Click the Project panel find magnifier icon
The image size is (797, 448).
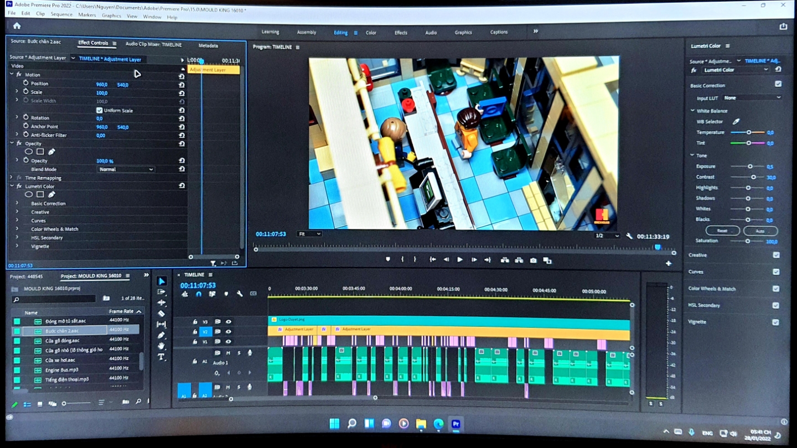tap(138, 402)
